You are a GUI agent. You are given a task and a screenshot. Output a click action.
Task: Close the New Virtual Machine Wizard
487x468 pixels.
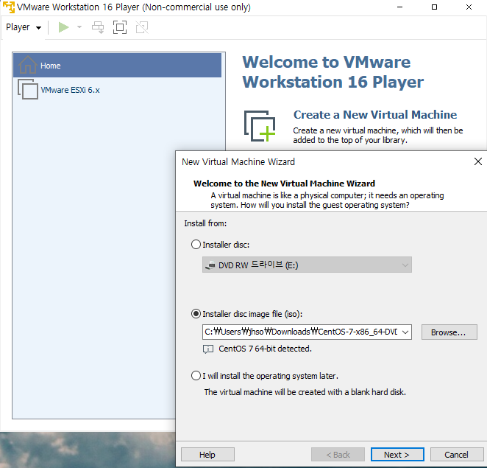(x=478, y=161)
